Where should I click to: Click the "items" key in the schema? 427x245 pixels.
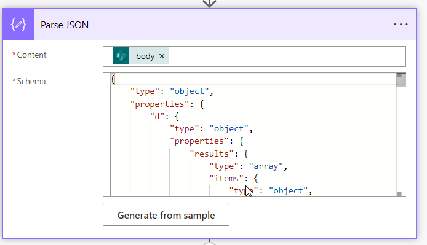226,179
